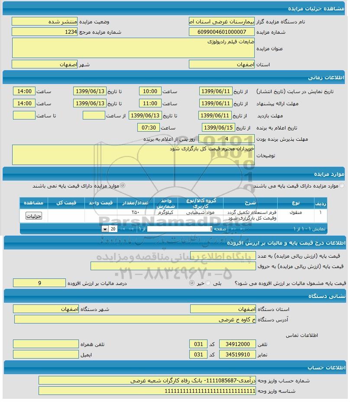
Task: Click 'تا تاریخ' field of 'مهلت ارائه پیشنهاد'
Action: click(x=90, y=103)
